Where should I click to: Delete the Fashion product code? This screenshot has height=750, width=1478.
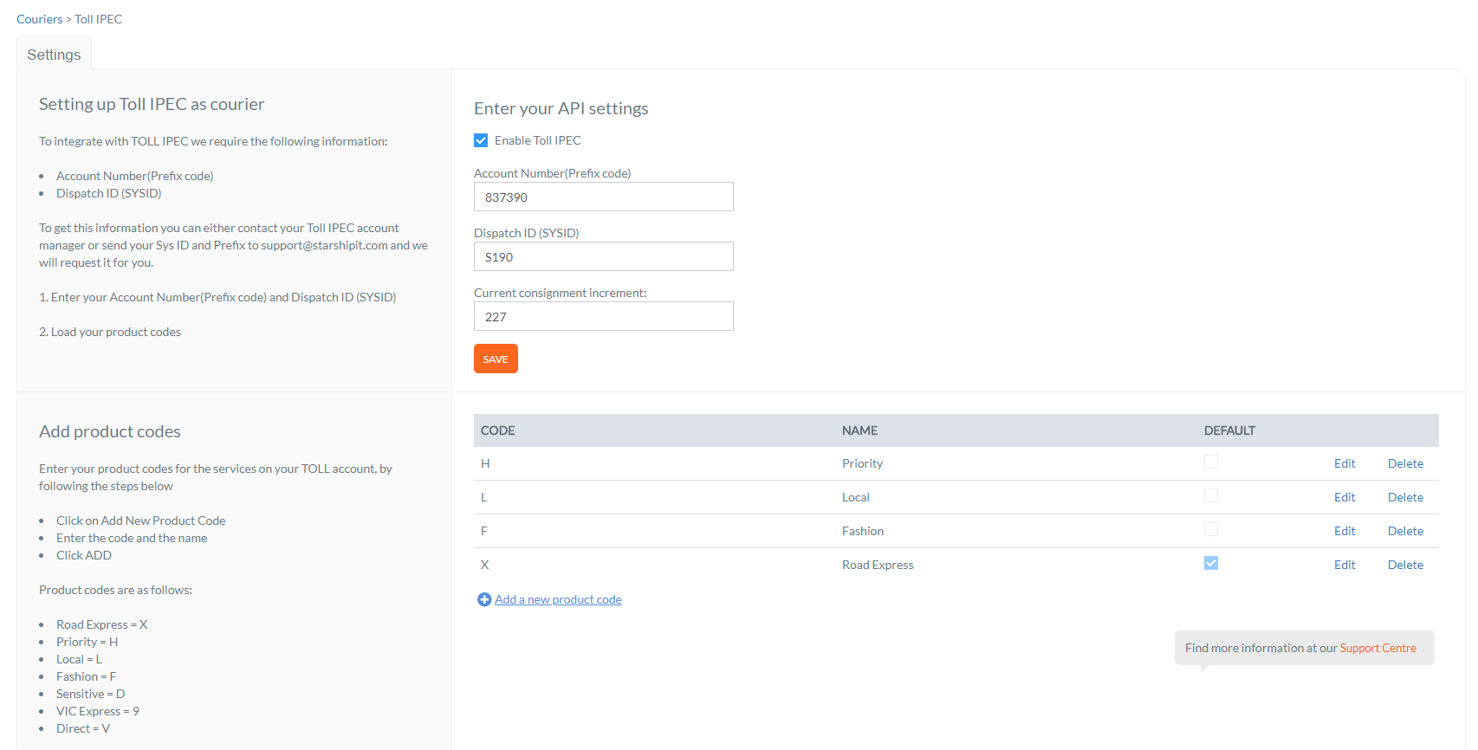(1405, 531)
